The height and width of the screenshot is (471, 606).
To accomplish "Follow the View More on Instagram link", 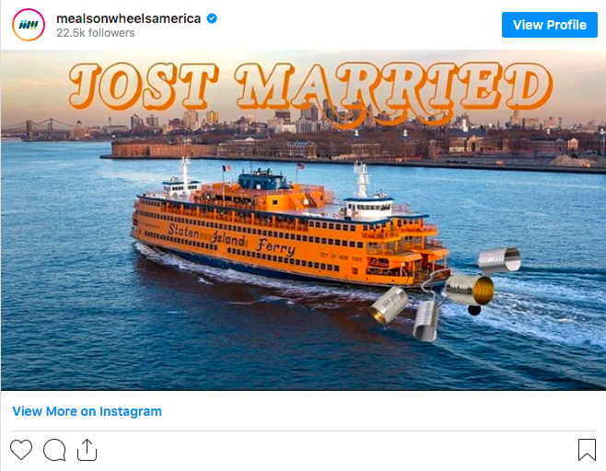I will pyautogui.click(x=87, y=411).
